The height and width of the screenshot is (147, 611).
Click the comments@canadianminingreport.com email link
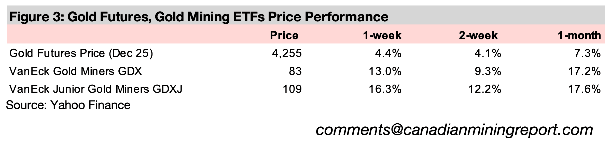coord(454,130)
